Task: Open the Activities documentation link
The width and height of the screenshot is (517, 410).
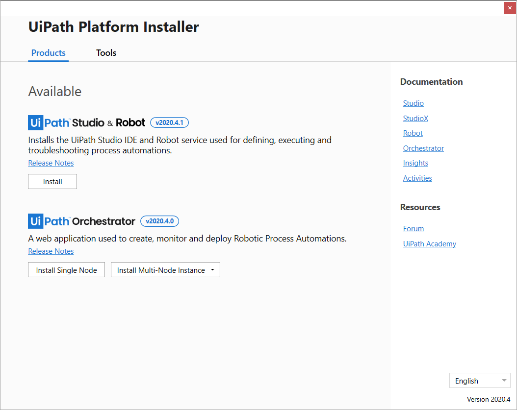Action: 417,178
